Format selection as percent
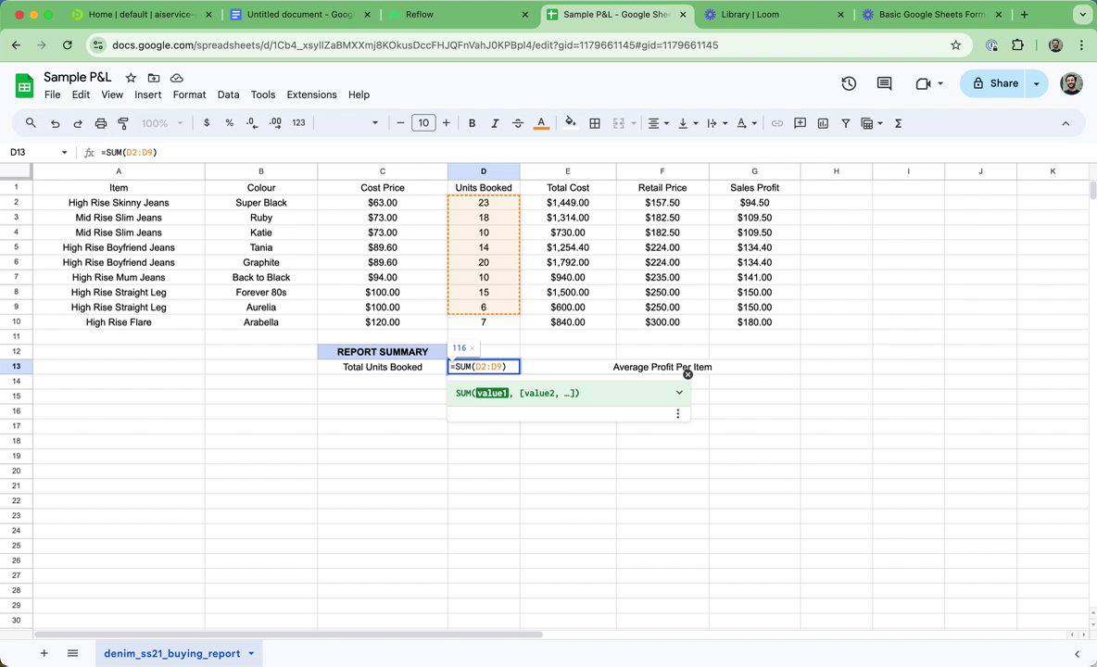The image size is (1097, 667). pos(229,122)
